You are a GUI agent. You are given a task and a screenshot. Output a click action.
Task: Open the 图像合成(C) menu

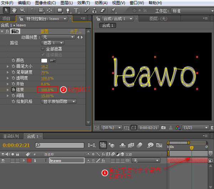coord(45,3)
